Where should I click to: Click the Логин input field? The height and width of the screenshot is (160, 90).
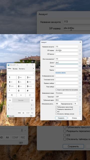67,66
